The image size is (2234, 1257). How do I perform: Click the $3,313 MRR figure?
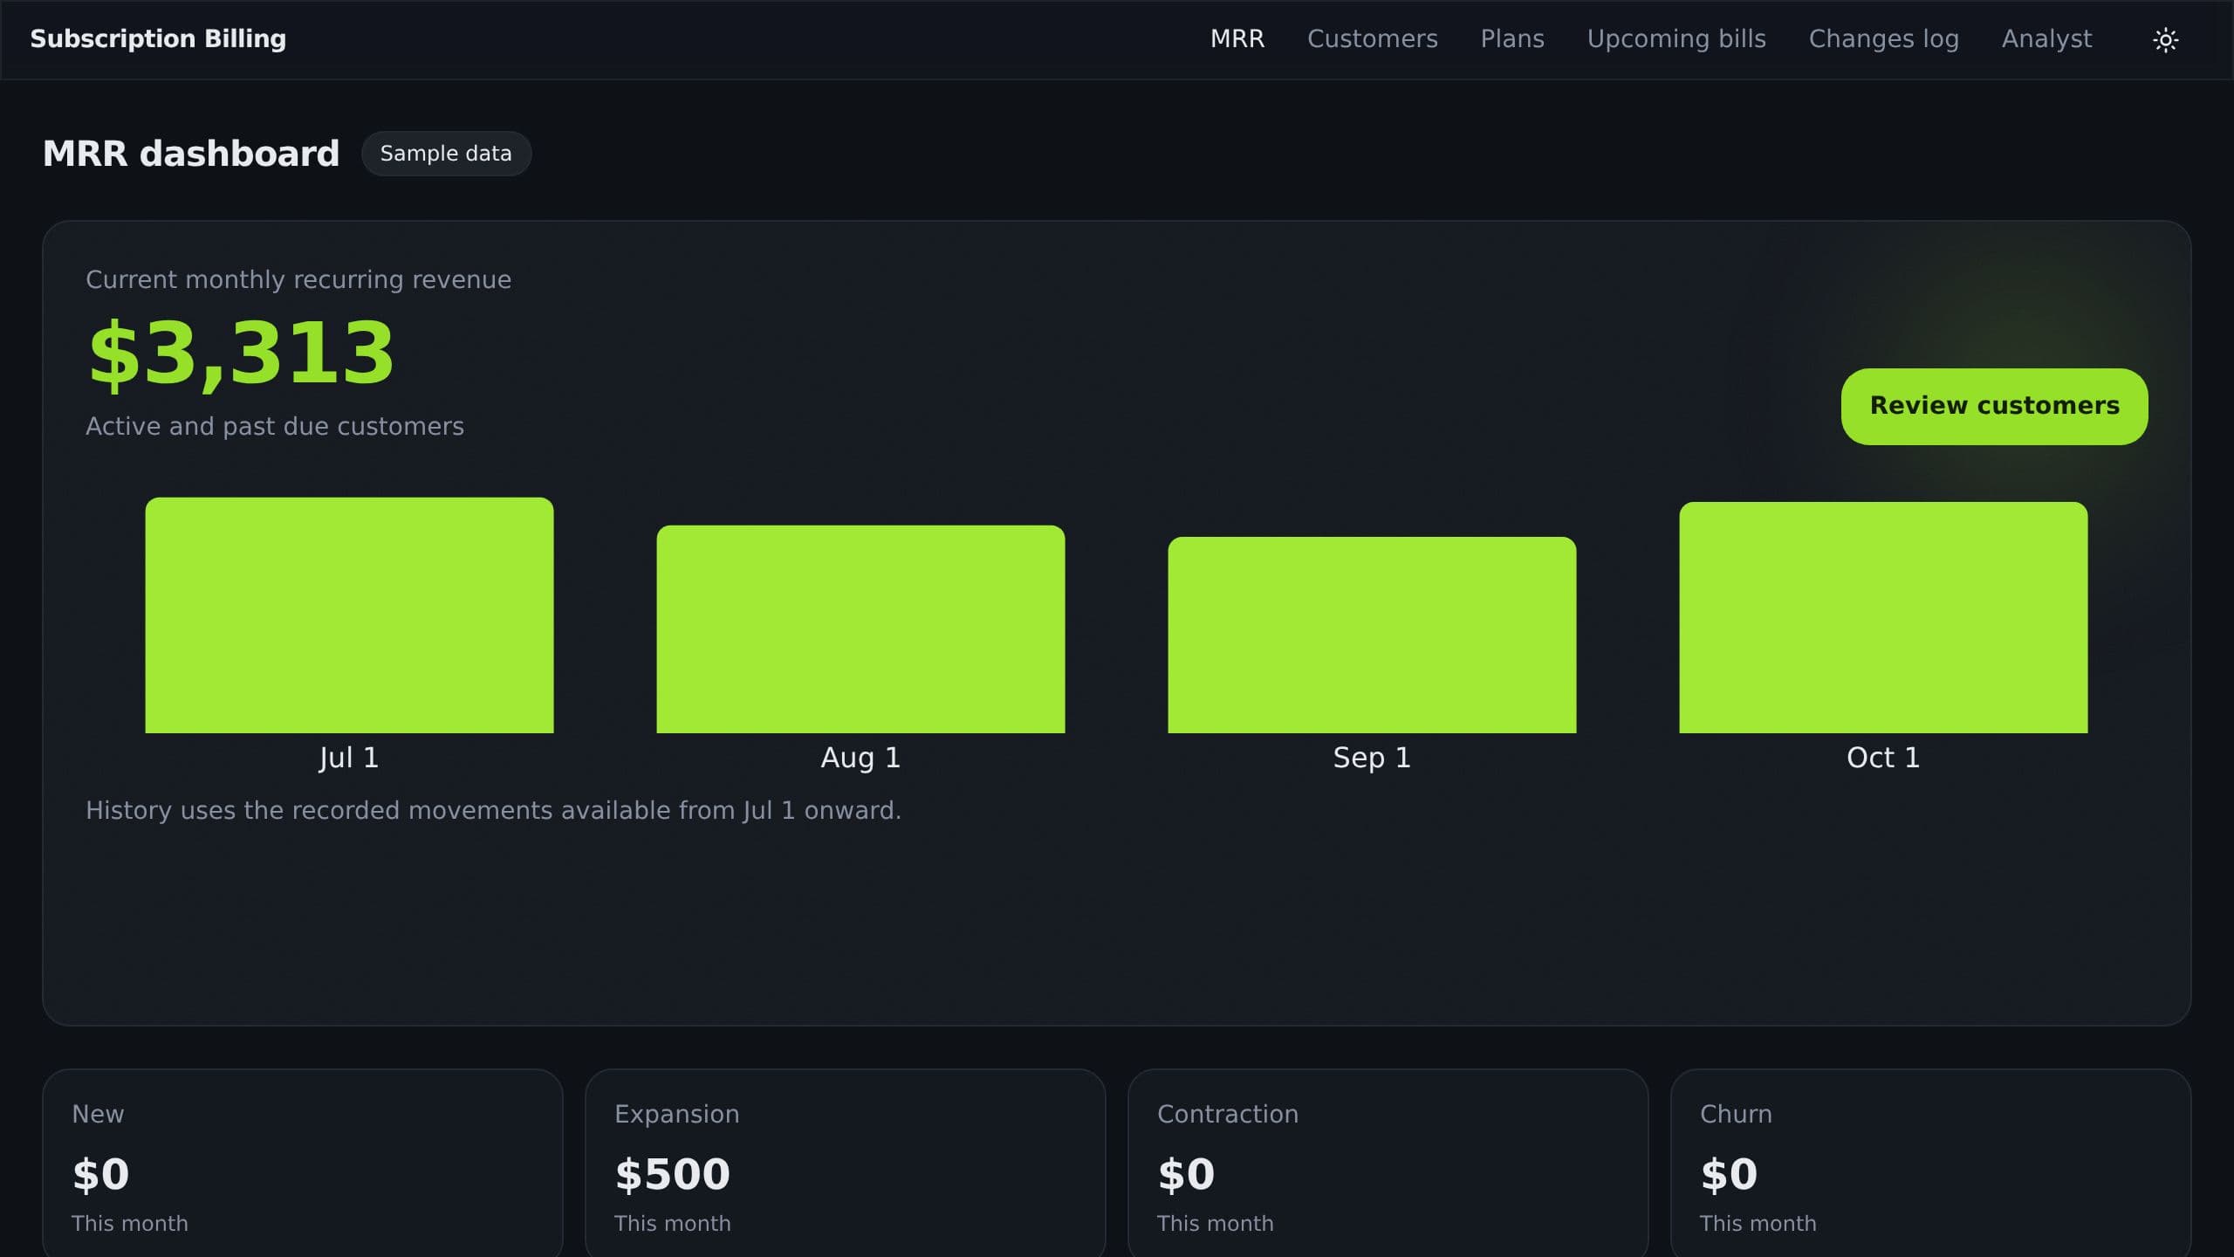click(x=242, y=353)
